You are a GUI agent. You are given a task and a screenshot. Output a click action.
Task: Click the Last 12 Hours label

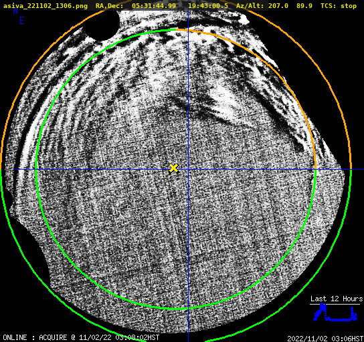[337, 299]
